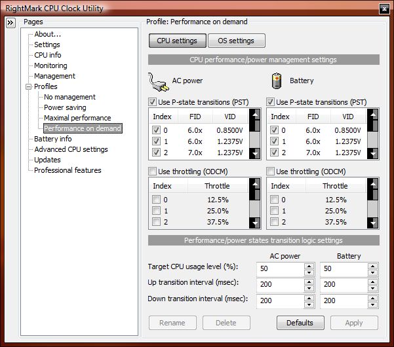394x347 pixels.
Task: Close the RightMark CPU Clock Utility window
Action: 384,9
